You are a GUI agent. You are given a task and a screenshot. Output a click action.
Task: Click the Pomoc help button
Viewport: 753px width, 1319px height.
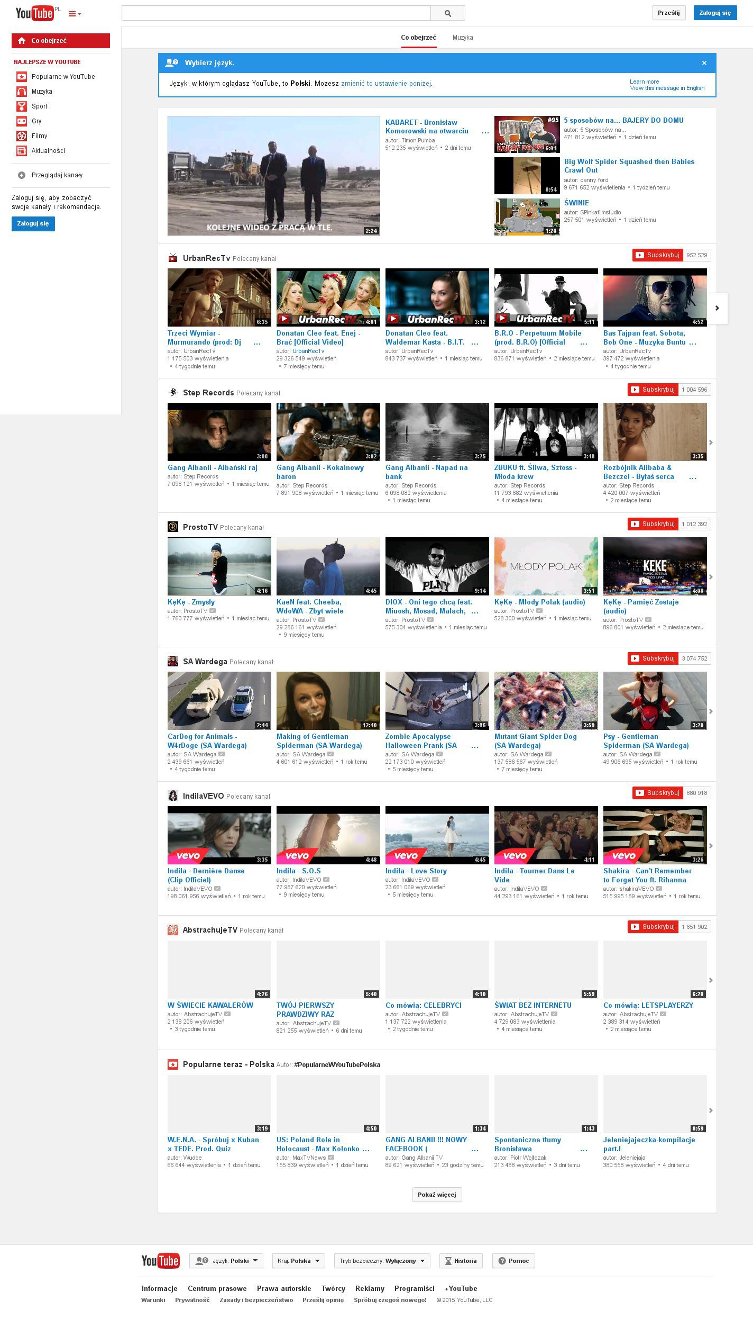tap(513, 1261)
